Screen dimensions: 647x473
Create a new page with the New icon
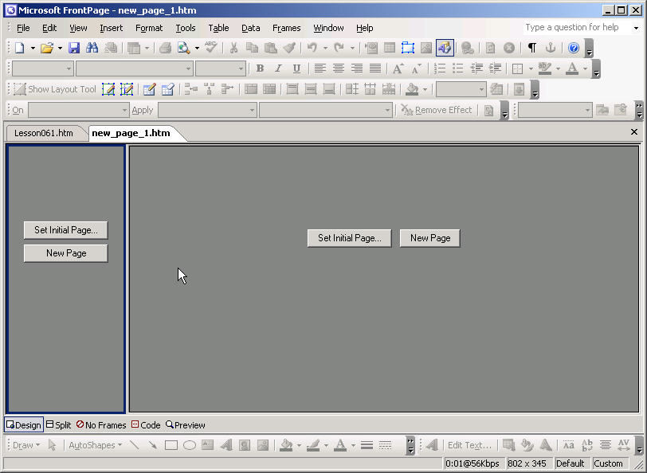click(19, 48)
